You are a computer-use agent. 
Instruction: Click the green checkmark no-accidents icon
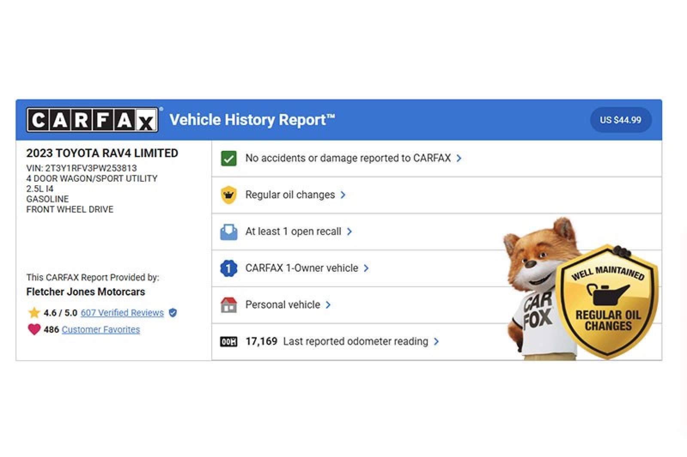(228, 158)
